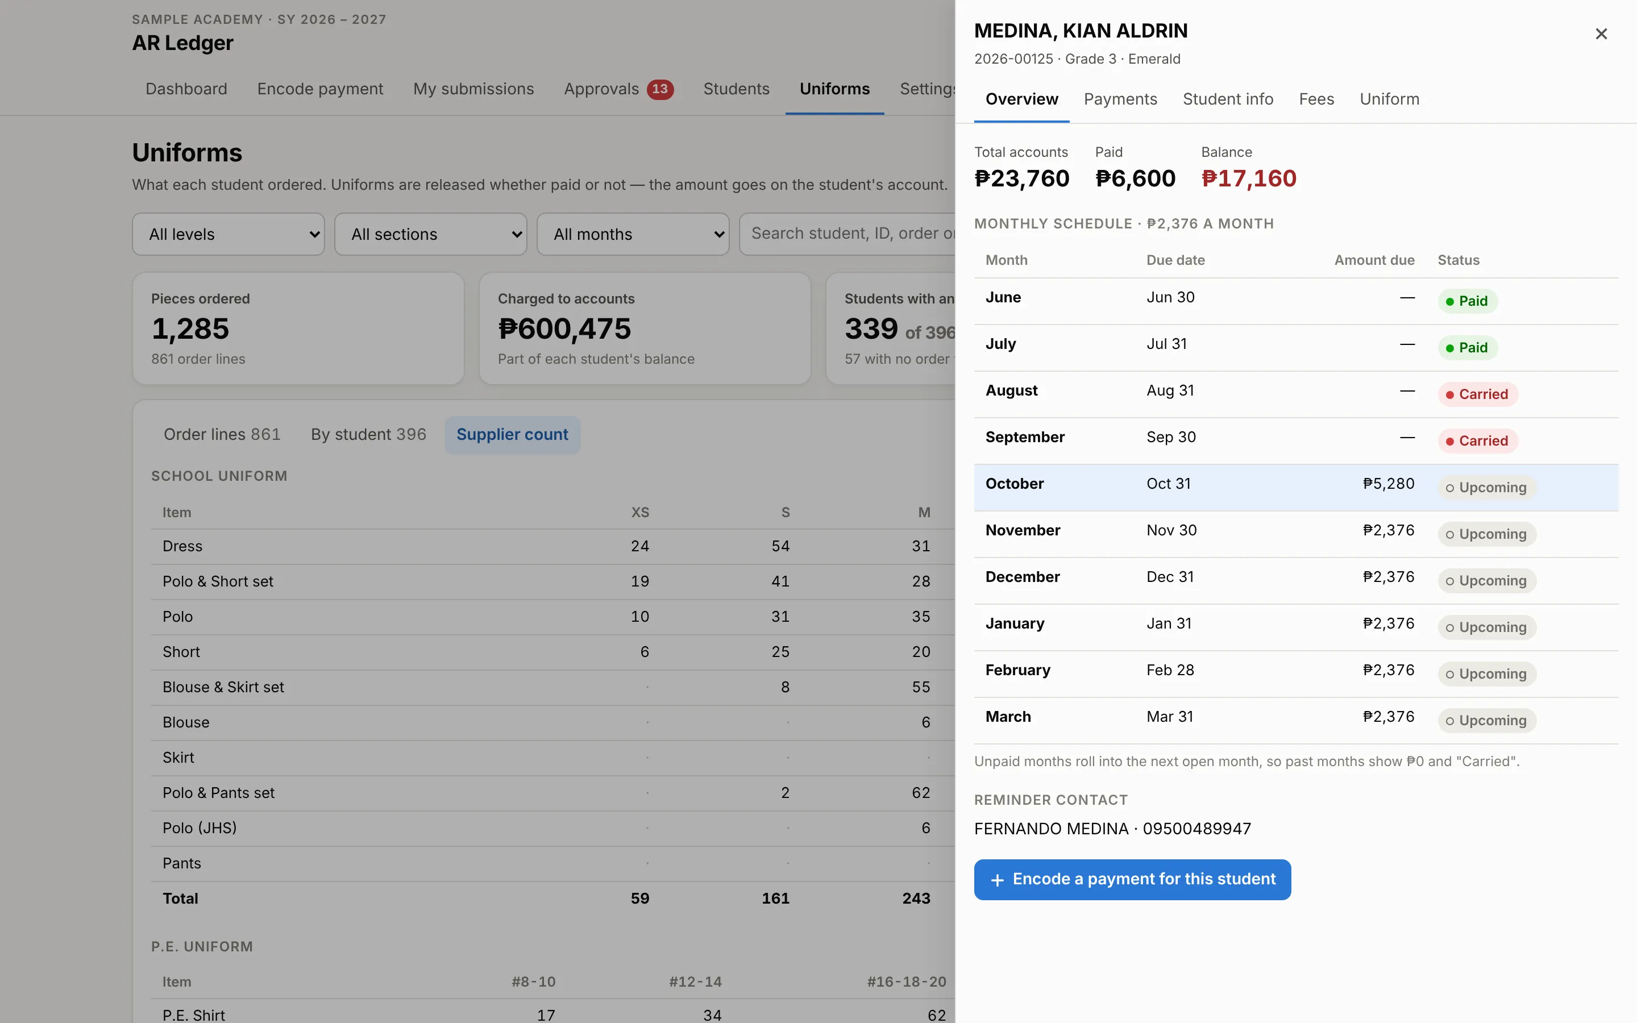Open the Payments tab in student panel
Screen dimensions: 1637x1023
point(1120,99)
